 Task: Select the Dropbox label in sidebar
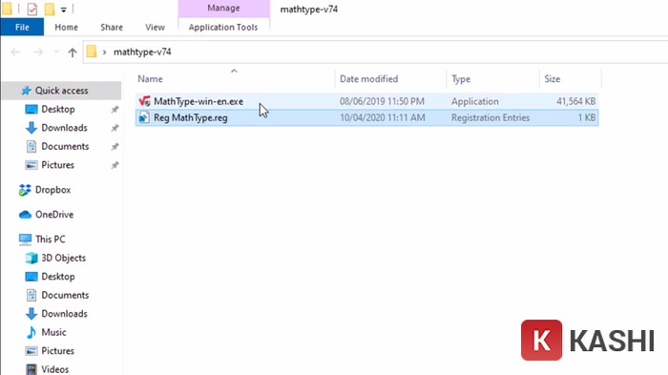(x=52, y=190)
